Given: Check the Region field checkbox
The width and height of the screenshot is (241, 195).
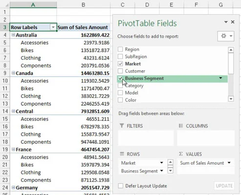Looking at the screenshot, I should pyautogui.click(x=120, y=49).
